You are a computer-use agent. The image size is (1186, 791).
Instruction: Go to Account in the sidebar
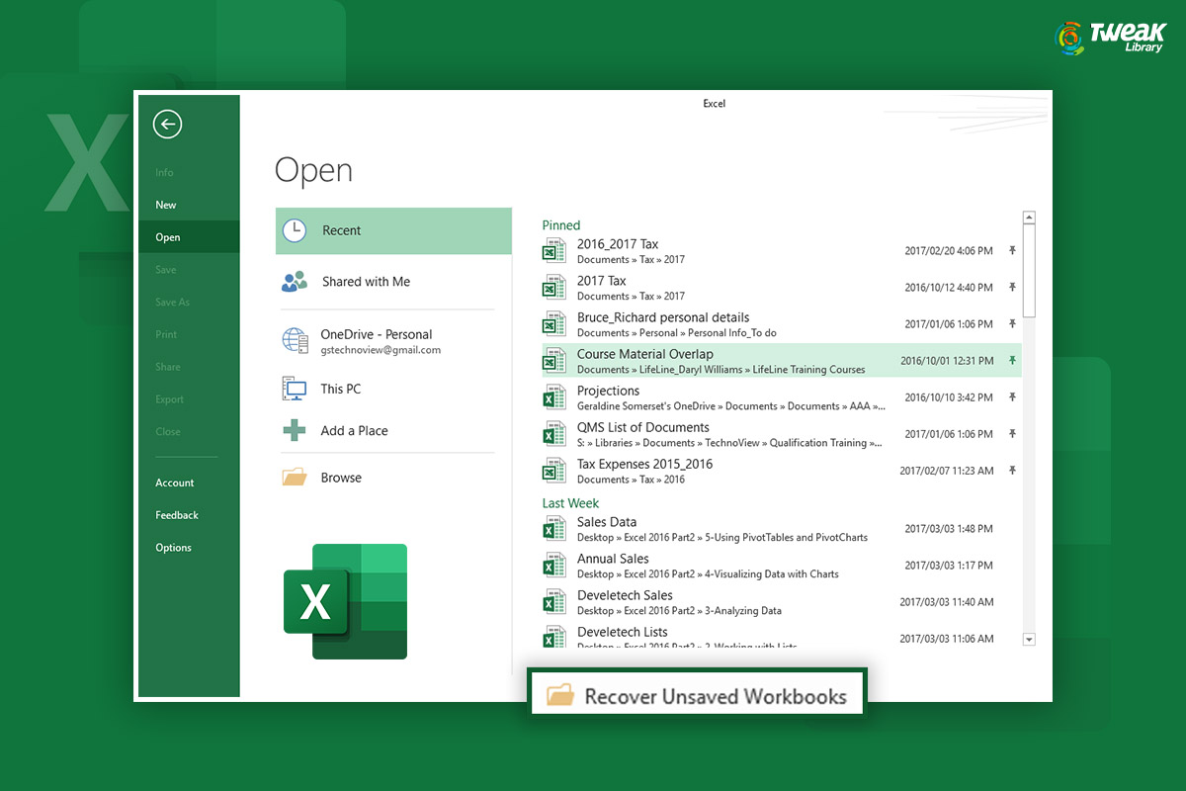point(175,483)
